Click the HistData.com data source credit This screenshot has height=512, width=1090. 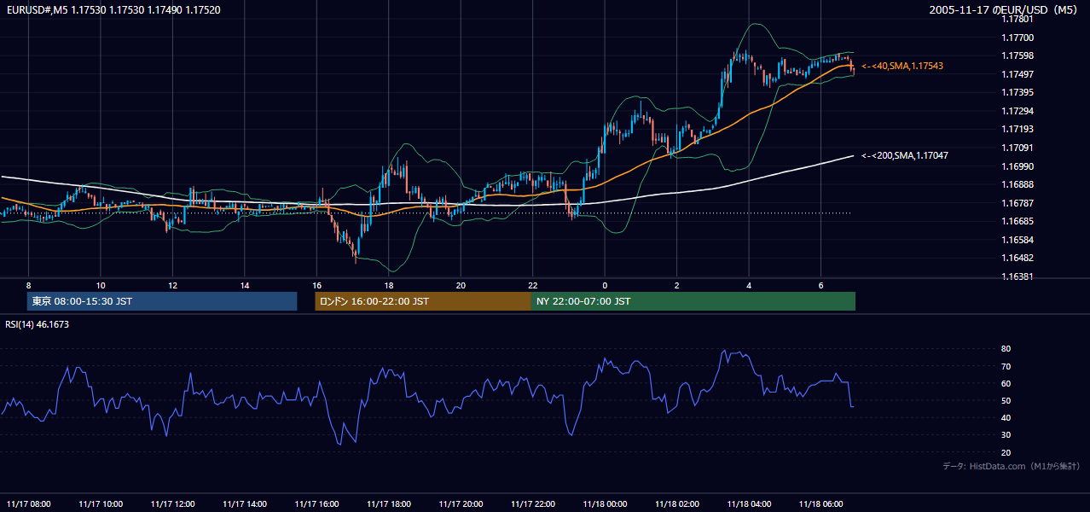click(1011, 466)
